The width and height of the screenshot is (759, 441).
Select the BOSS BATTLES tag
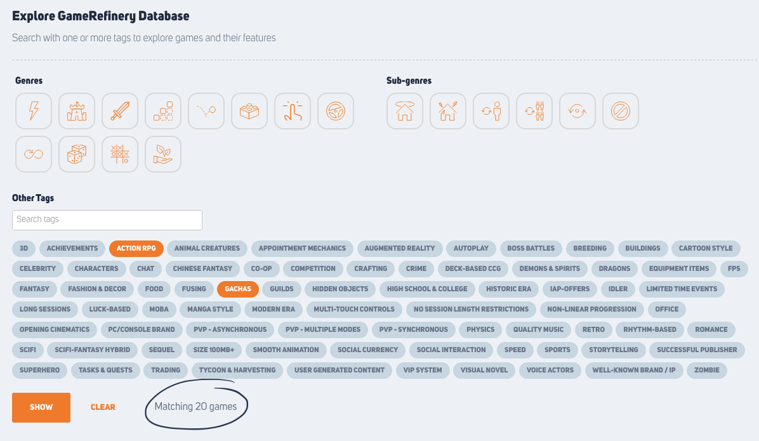[x=531, y=249]
